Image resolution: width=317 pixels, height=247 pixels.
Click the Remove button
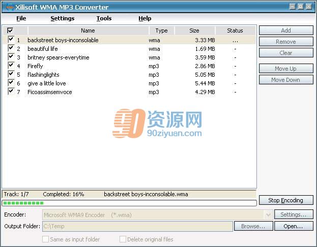click(x=286, y=42)
